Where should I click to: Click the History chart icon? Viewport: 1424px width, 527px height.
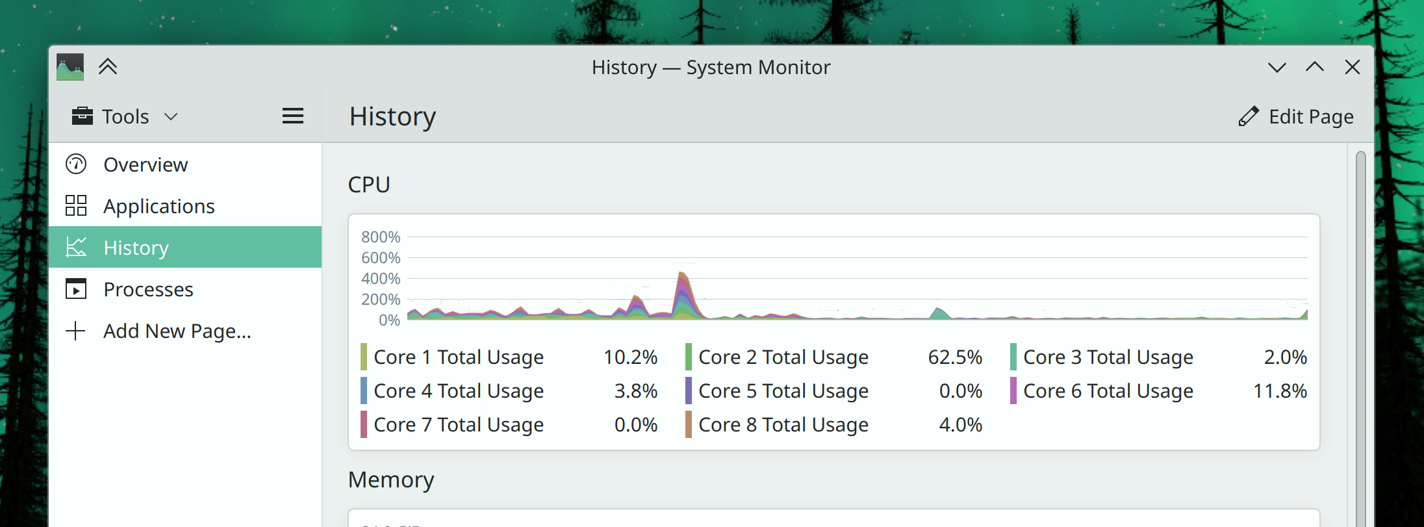point(76,248)
